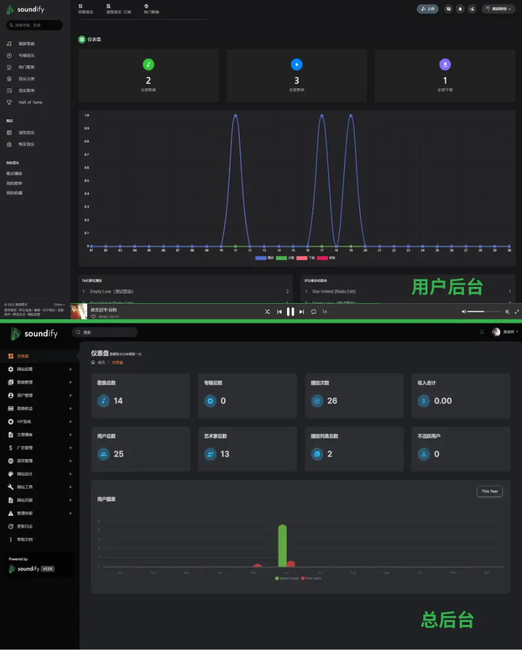Click the green music note total-songs icon

pos(148,64)
